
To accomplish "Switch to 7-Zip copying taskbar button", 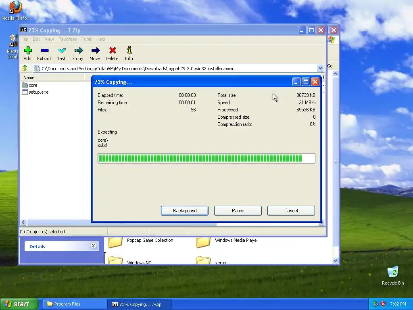I will pos(140,304).
